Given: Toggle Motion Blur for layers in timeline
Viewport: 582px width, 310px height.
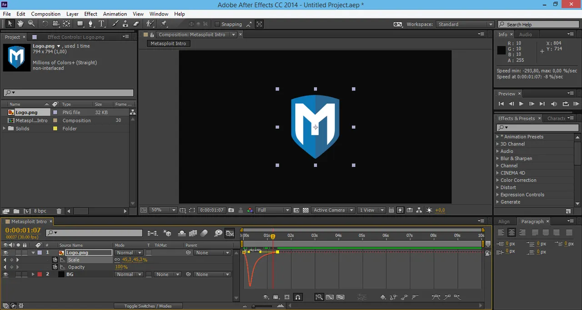Looking at the screenshot, I should tap(204, 233).
